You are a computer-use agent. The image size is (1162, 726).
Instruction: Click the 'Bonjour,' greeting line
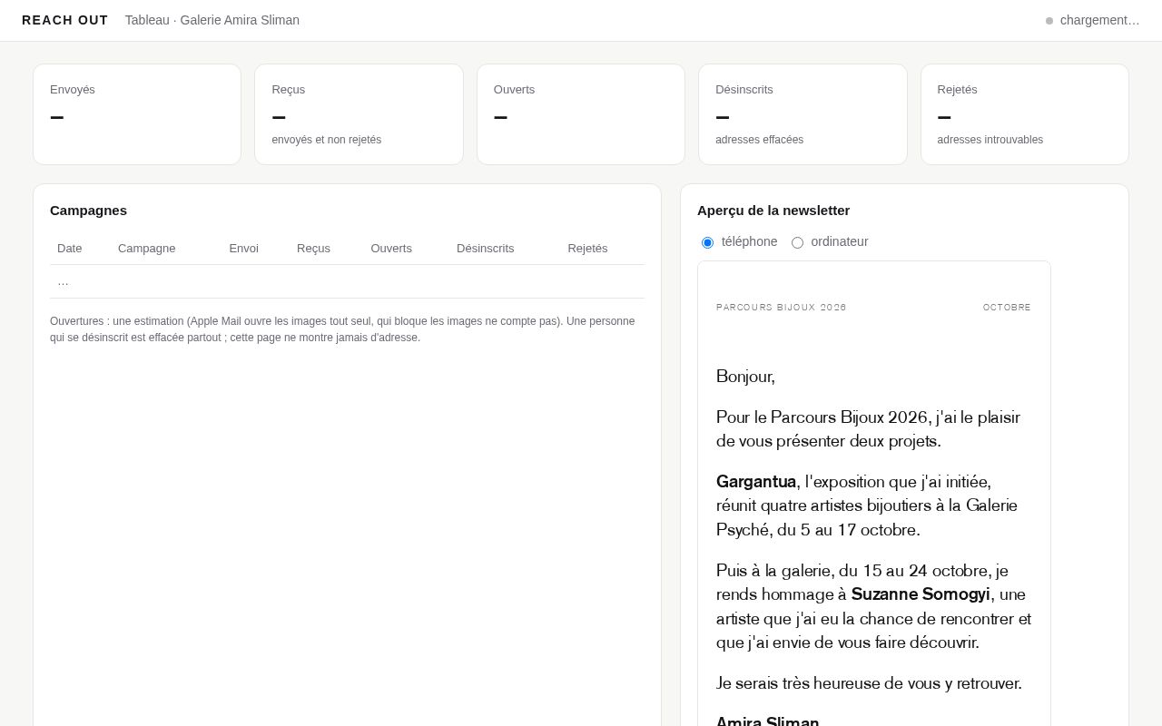coord(745,376)
